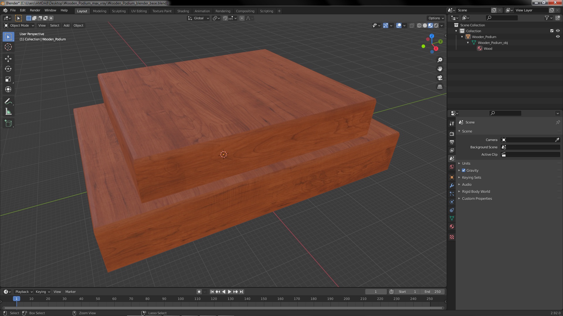Switch perspective/orthographic grid icon
The height and width of the screenshot is (316, 563).
point(440,87)
